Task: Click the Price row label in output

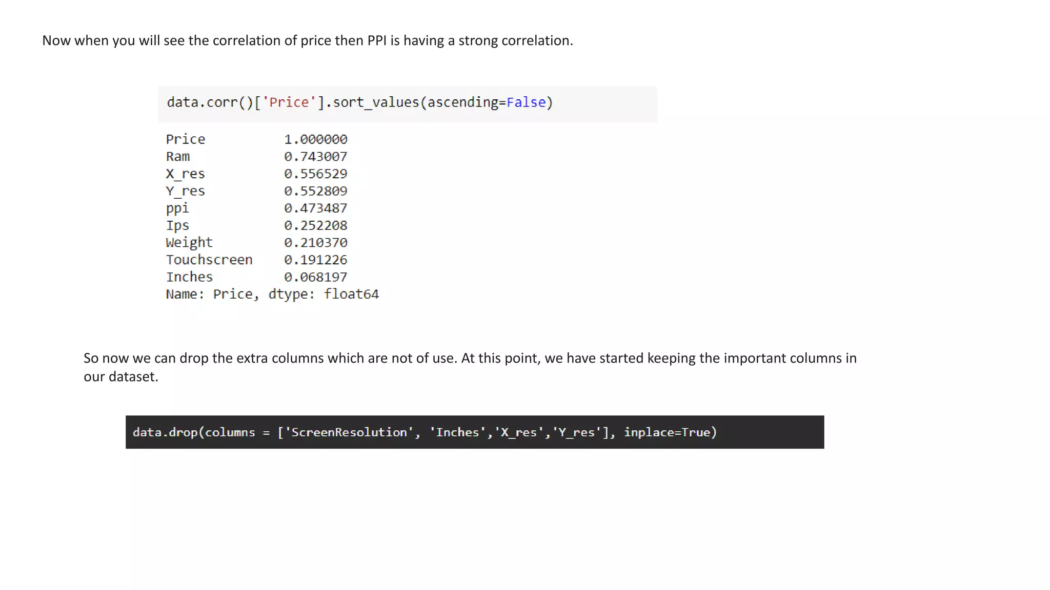Action: (x=186, y=139)
